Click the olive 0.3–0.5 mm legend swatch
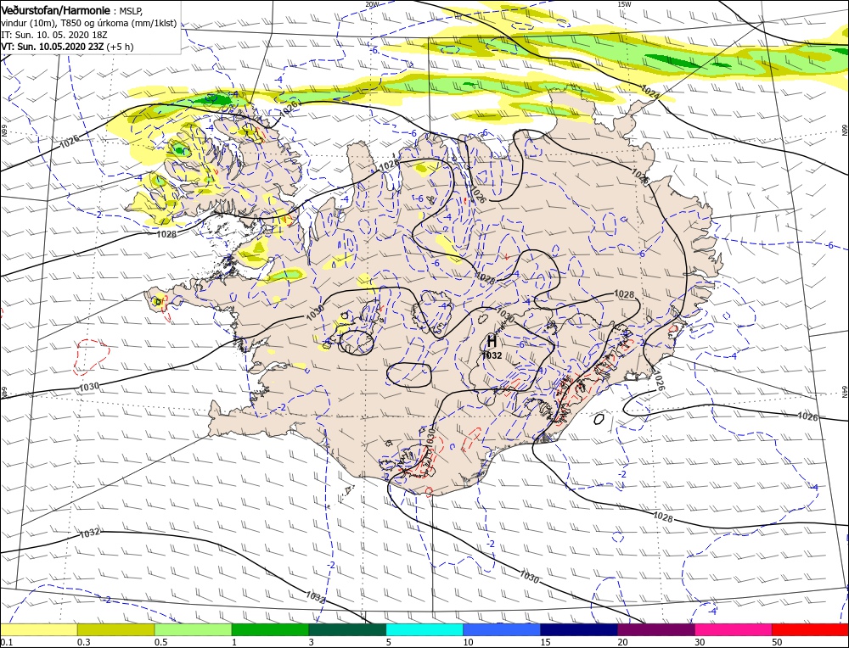Image resolution: width=849 pixels, height=648 pixels. point(115,629)
